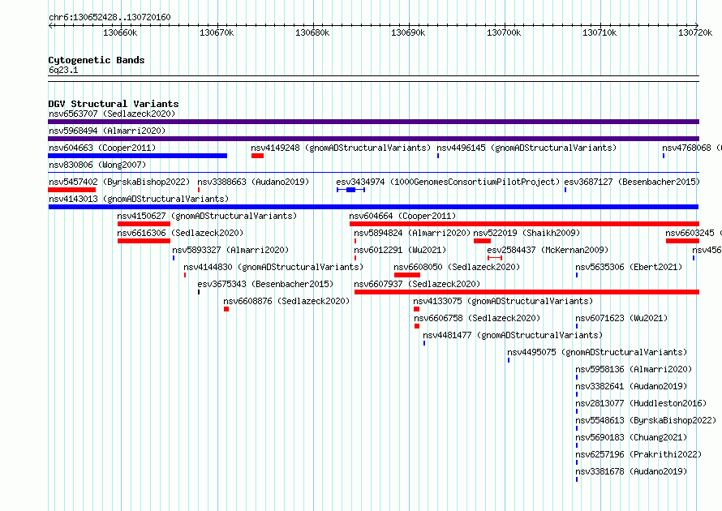722x511 pixels.
Task: Click the nsv4133075 gnomAD variant label
Action: (x=503, y=301)
